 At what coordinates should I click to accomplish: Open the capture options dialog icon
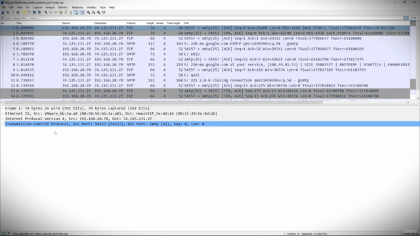[x=18, y=12]
